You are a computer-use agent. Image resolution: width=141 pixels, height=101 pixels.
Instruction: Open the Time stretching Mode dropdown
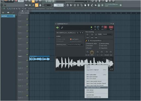(x=108, y=34)
